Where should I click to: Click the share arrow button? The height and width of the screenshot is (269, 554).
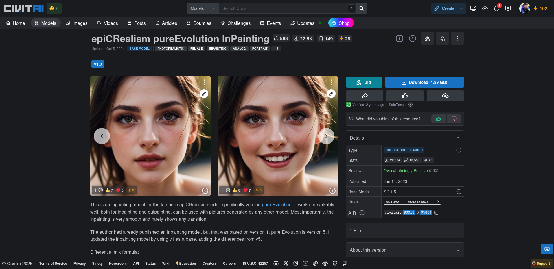[365, 96]
